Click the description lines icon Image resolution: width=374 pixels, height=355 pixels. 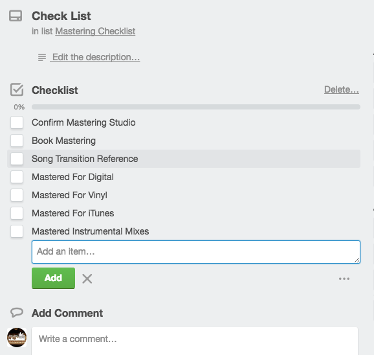(42, 58)
